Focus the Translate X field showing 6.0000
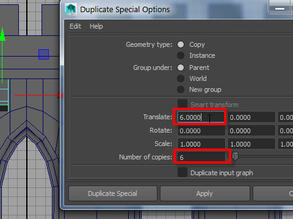This screenshot has width=293, height=219. [201, 117]
